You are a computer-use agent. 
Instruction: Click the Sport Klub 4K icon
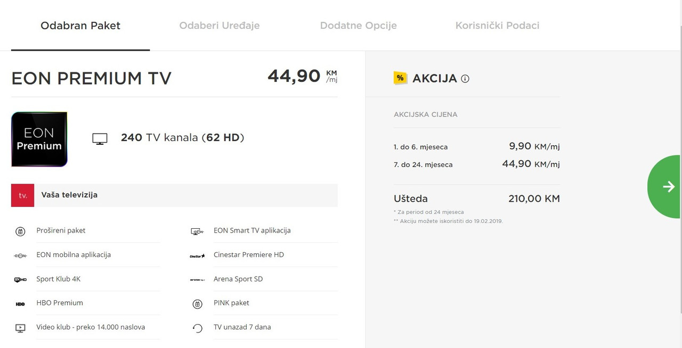pos(20,279)
